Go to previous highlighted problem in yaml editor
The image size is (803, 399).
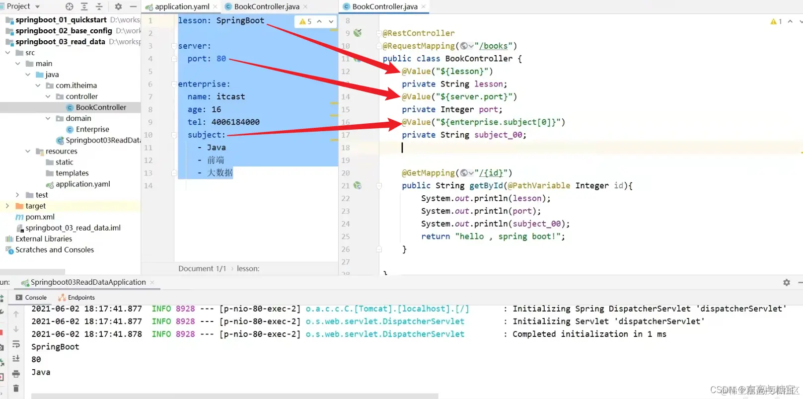click(x=319, y=21)
